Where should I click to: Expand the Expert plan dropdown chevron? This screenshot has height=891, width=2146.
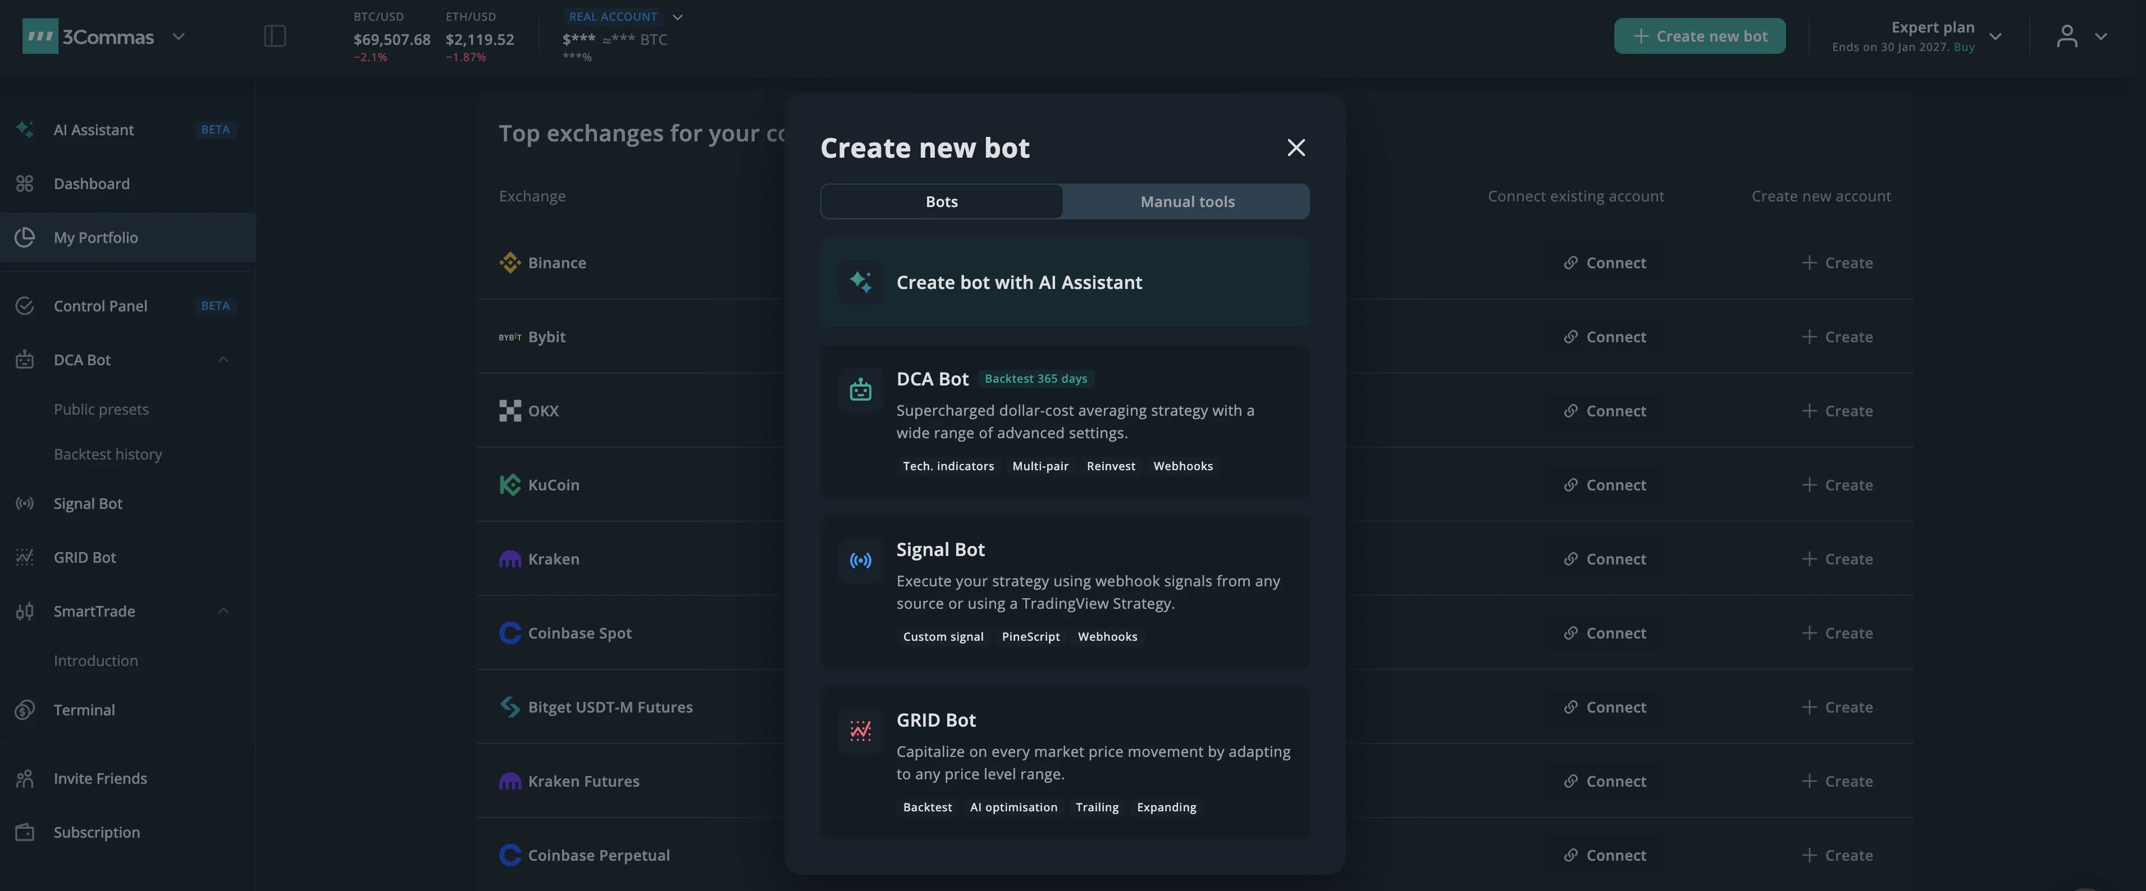(1995, 36)
